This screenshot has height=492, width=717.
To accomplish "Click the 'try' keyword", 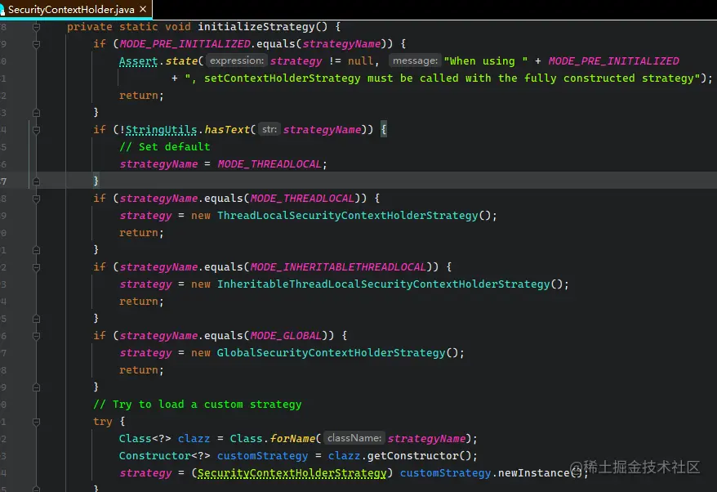I will [x=103, y=422].
